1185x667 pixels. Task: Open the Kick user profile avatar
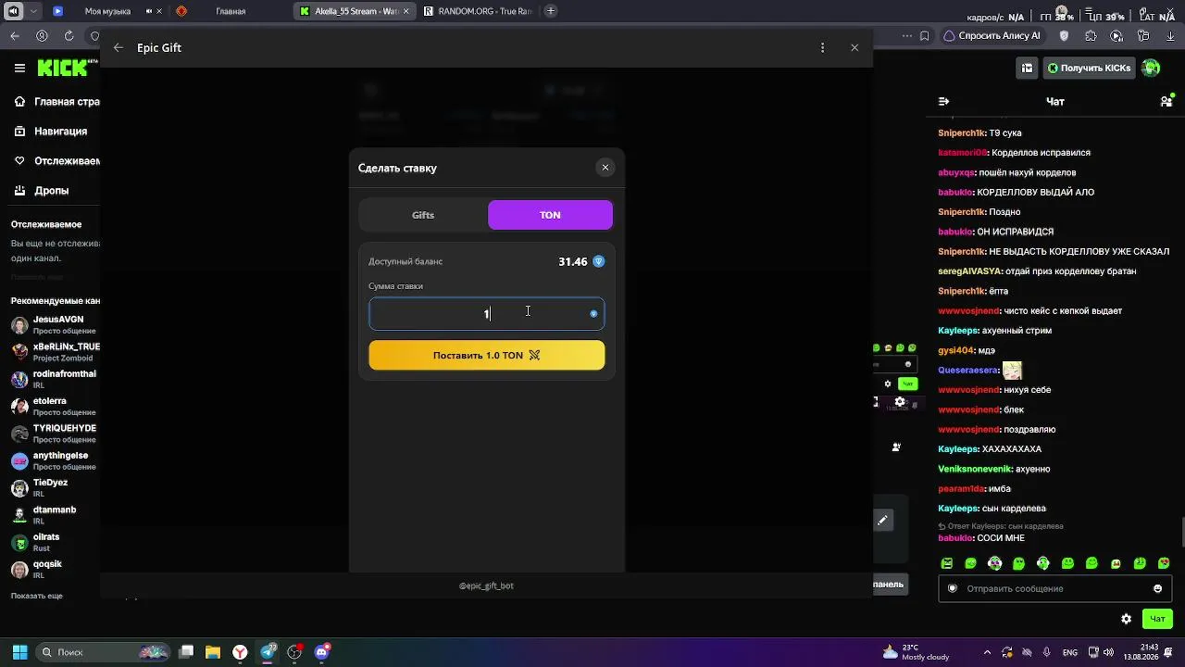tap(1151, 68)
